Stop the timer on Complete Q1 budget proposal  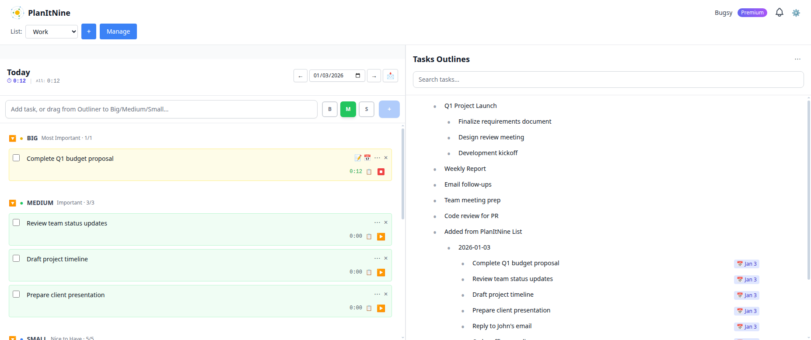click(x=381, y=172)
